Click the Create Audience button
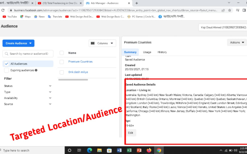The width and height of the screenshot is (247, 154). (19, 43)
